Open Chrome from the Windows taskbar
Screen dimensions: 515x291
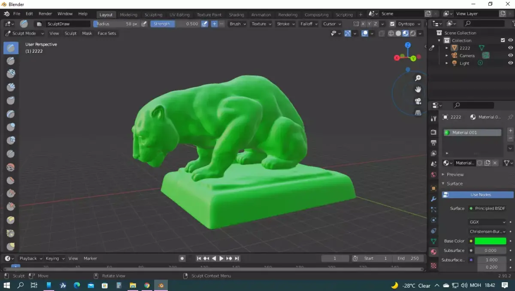[147, 285]
